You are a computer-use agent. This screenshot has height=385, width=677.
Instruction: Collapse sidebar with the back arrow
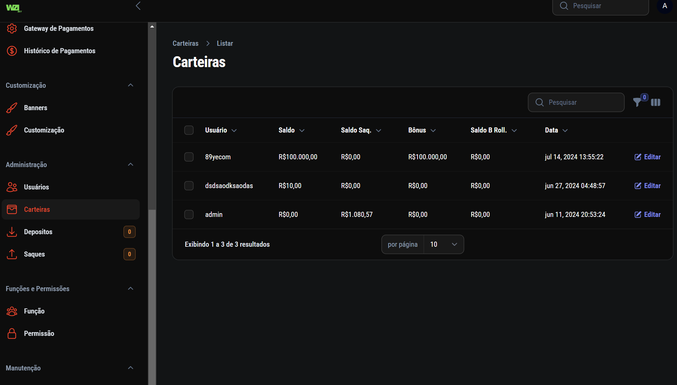pyautogui.click(x=138, y=6)
